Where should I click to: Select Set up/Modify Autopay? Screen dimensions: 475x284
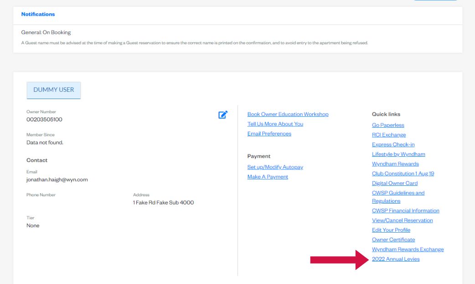(275, 167)
